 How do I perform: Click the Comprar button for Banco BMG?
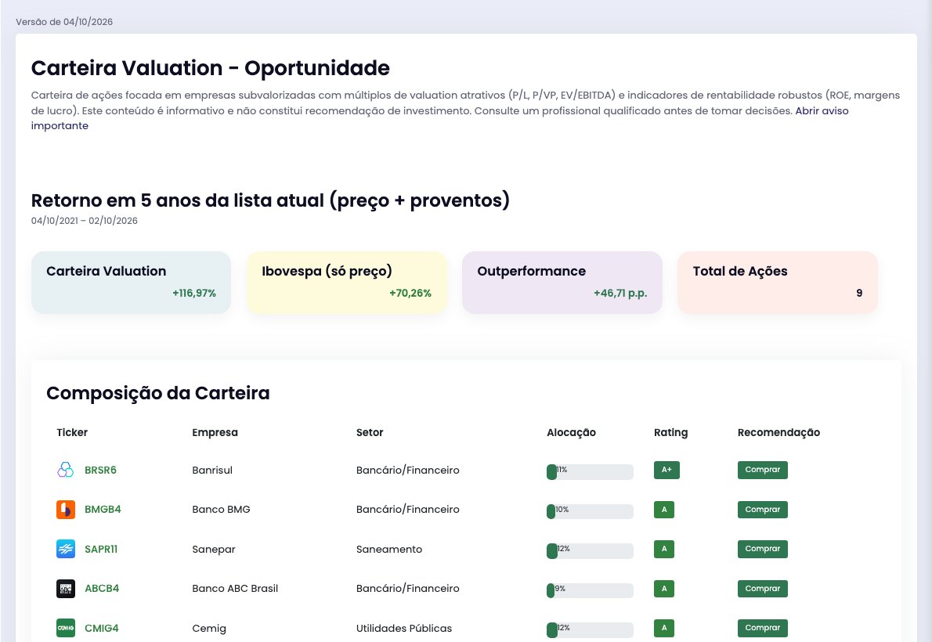pos(763,510)
